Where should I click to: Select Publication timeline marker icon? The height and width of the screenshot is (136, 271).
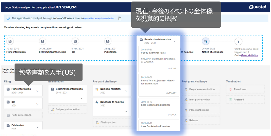[108, 41]
